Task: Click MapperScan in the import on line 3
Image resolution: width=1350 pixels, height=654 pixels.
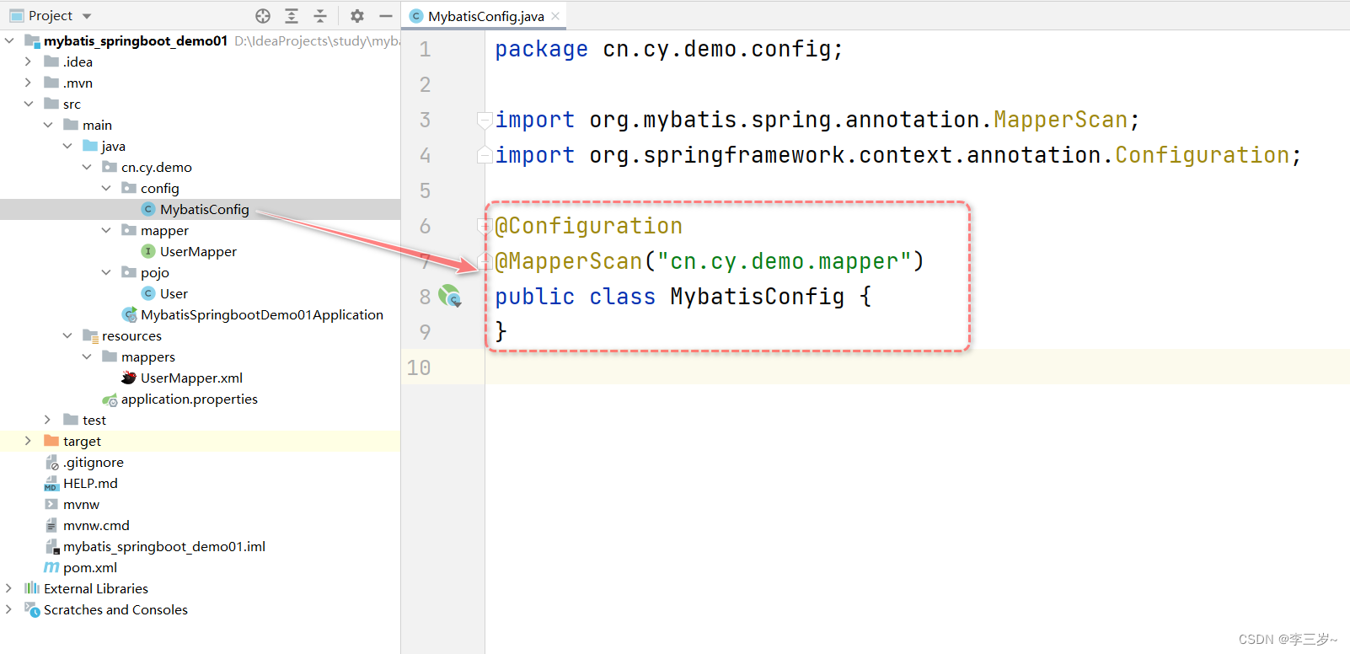Action: click(x=1060, y=120)
